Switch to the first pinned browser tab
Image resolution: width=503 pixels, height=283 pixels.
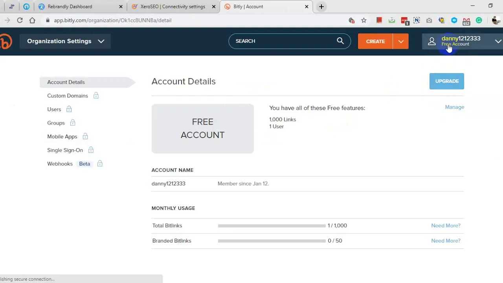[12, 7]
